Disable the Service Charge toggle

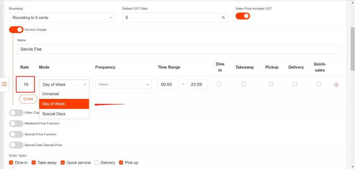coord(16,30)
